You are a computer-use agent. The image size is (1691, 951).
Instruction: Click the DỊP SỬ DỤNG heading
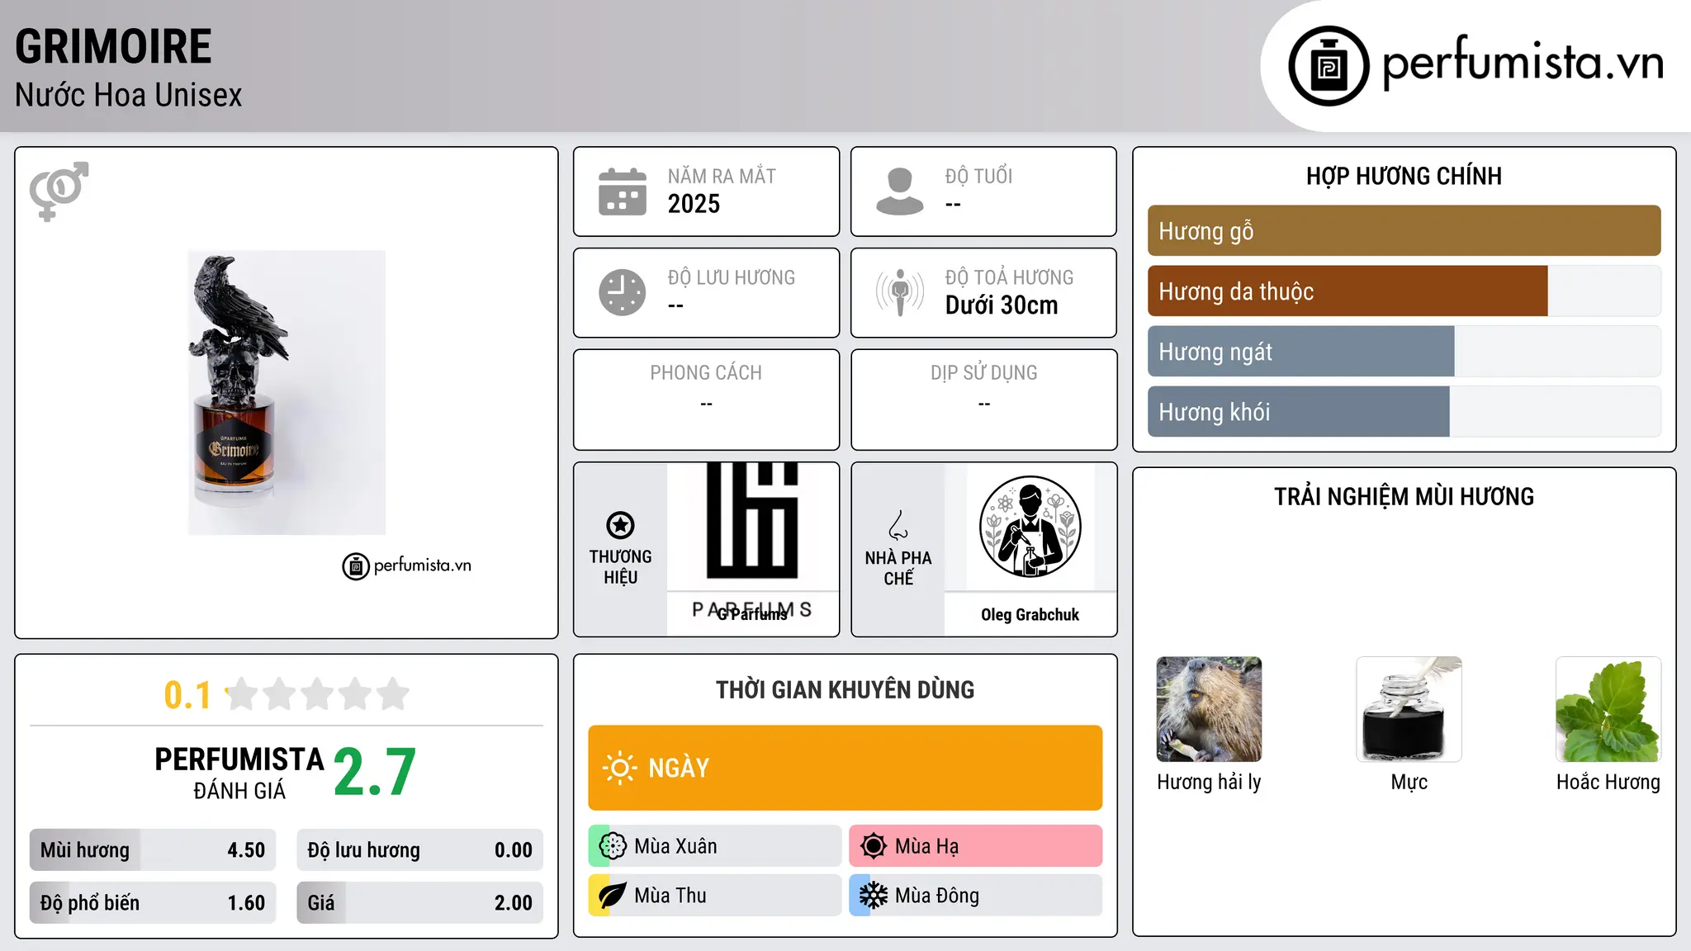(x=983, y=373)
